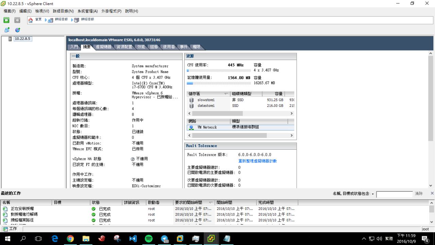This screenshot has width=435, height=245.
Task: Open Windows taskbar search
Action: tap(23, 239)
